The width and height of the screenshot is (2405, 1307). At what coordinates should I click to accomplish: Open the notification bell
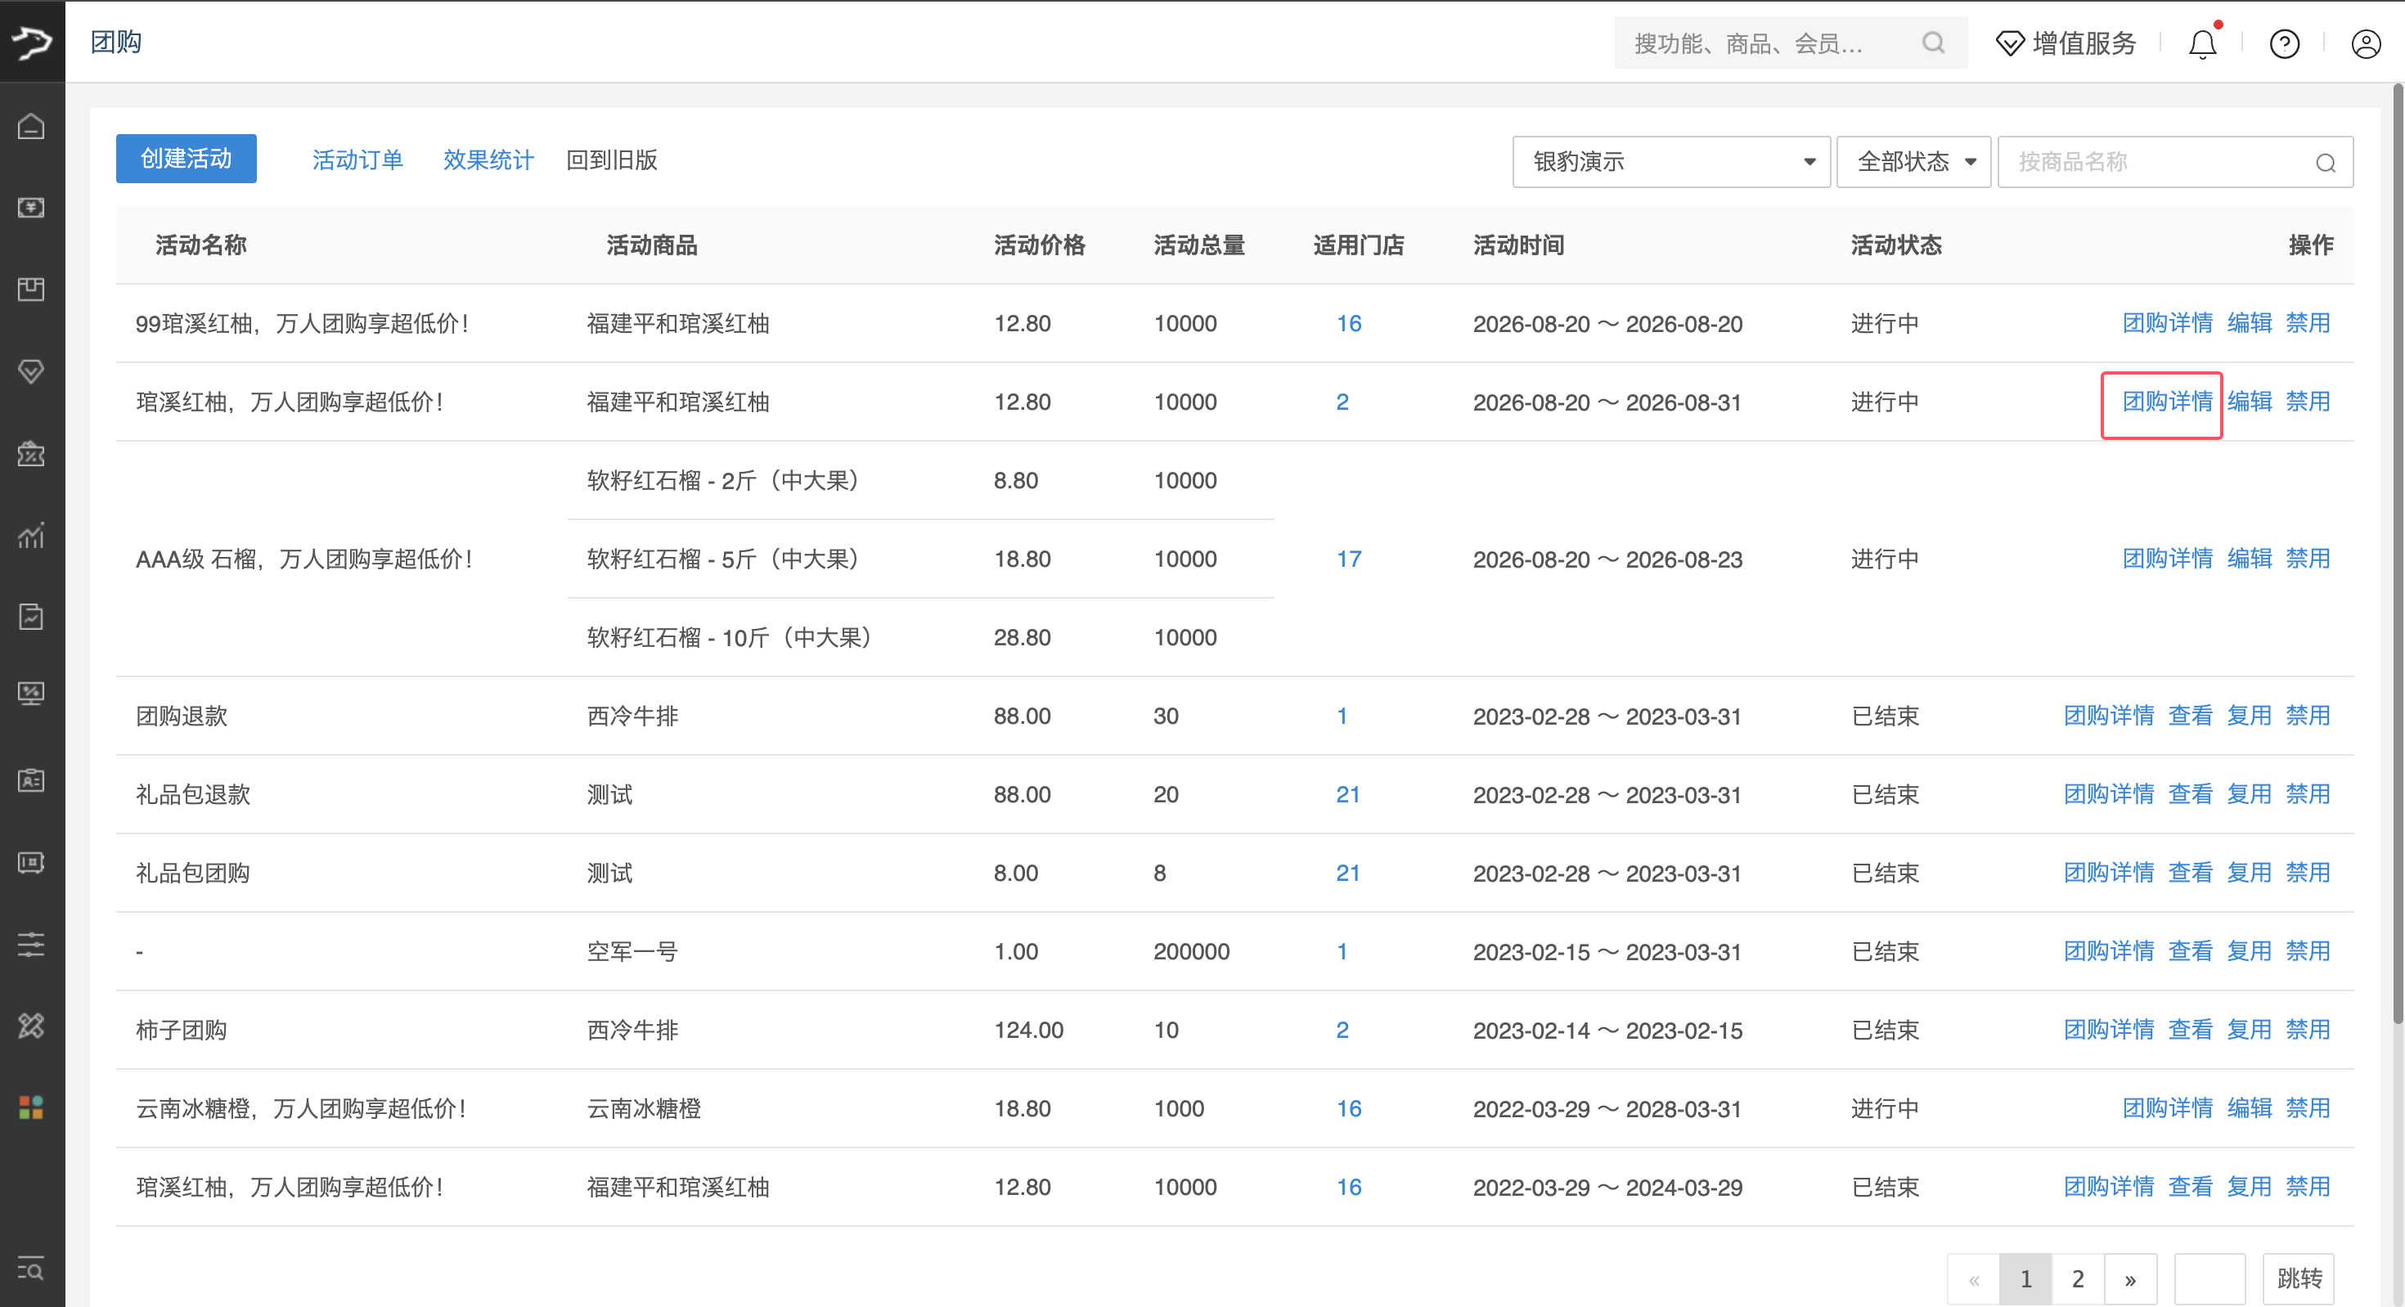[x=2203, y=43]
